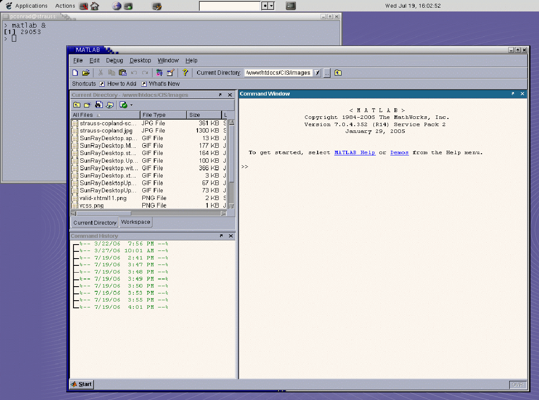Screen dimensions: 539x400
Task: Open the Window menu
Action: [168, 60]
